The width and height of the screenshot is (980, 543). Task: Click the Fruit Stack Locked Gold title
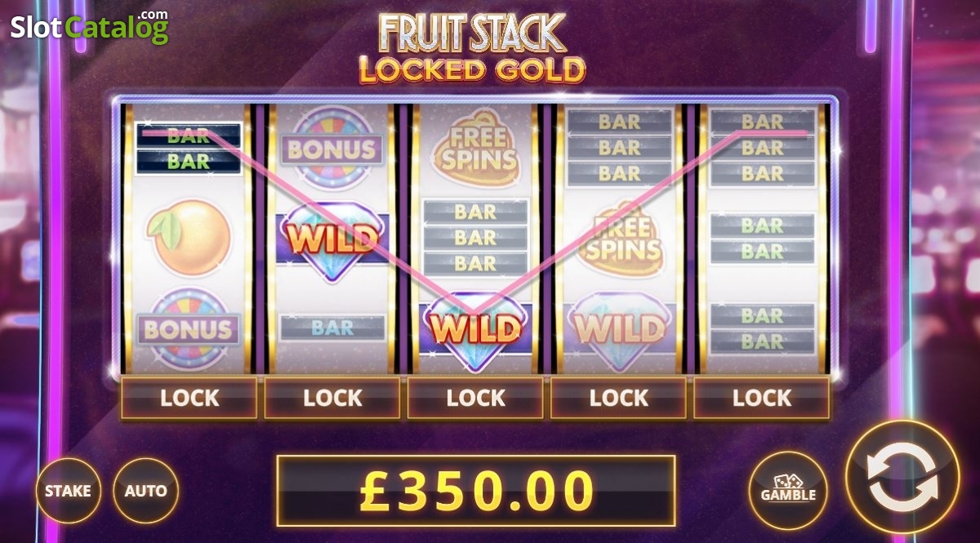[x=472, y=49]
